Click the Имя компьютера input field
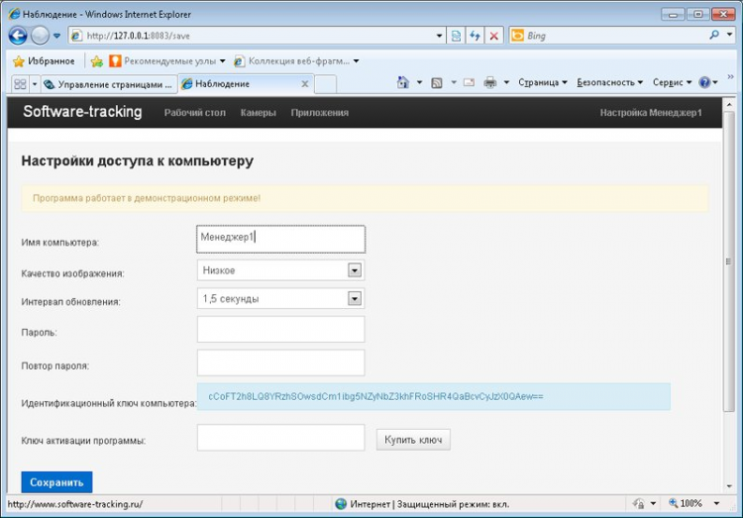This screenshot has height=518, width=743. (281, 239)
